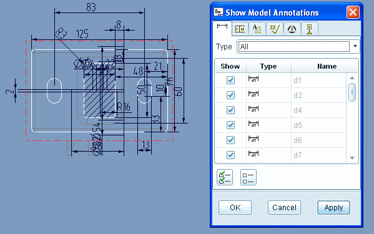Click the Show Model Annotations title icon
Viewport: 374px width, 234px height.
[x=219, y=12]
